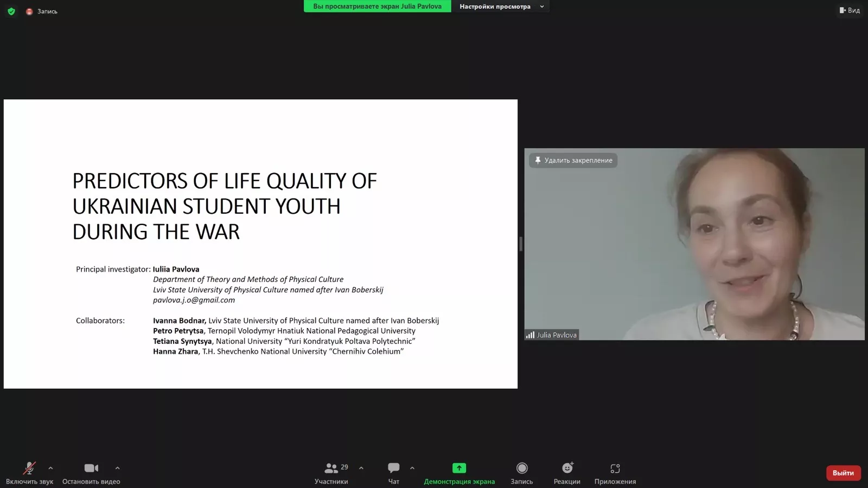Image resolution: width=868 pixels, height=488 pixels.
Task: Open the Participants panel icon
Action: tap(331, 468)
